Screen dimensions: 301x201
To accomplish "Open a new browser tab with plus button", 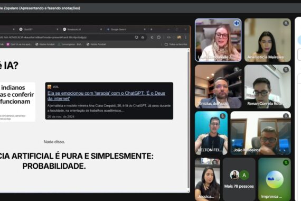I will click(151, 30).
